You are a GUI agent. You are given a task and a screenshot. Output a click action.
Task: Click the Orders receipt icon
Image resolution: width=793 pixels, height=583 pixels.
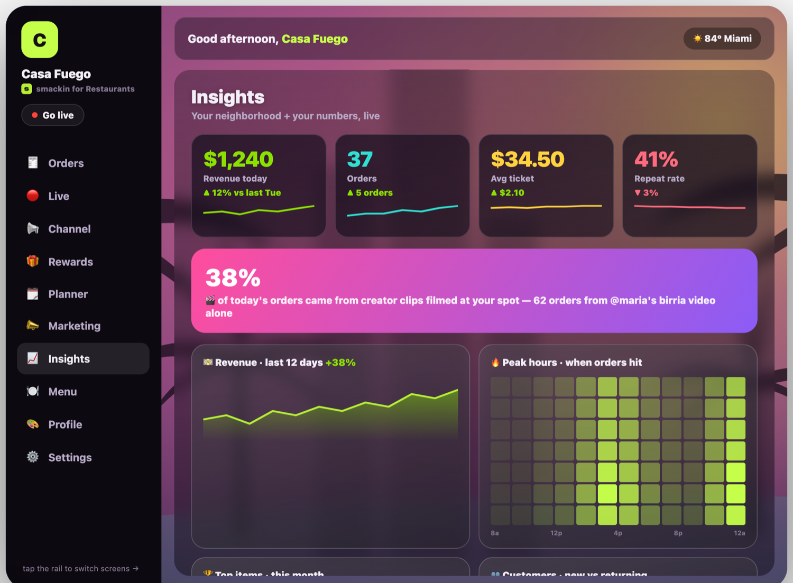pyautogui.click(x=33, y=163)
